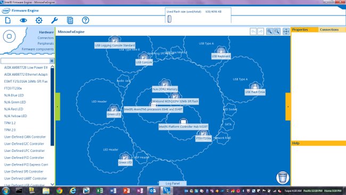Select the Peripherals category
Screen dimensions: 346x195
(45, 44)
